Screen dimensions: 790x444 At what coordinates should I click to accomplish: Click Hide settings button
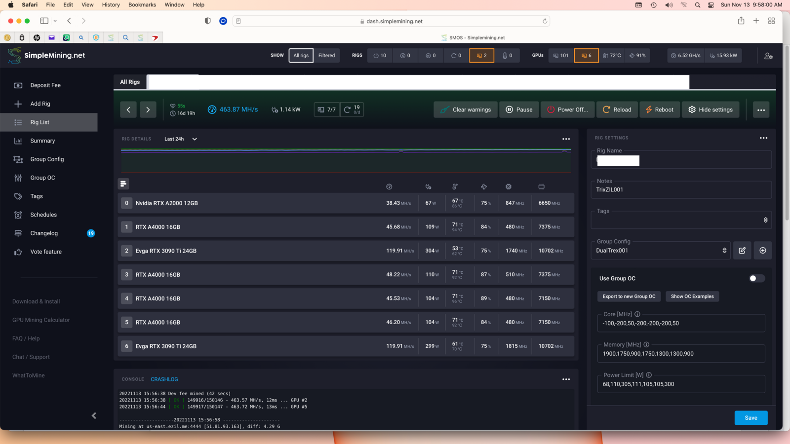[711, 110]
